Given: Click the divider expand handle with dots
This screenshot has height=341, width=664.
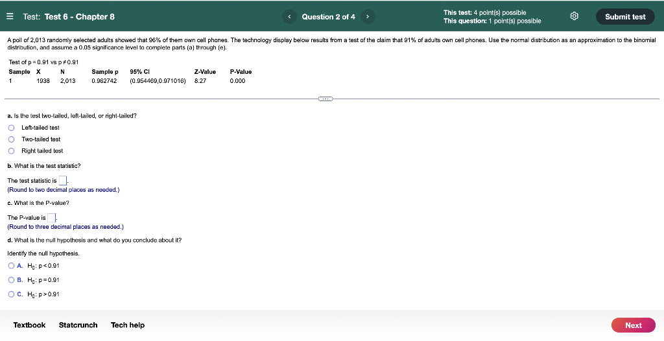Looking at the screenshot, I should [326, 99].
